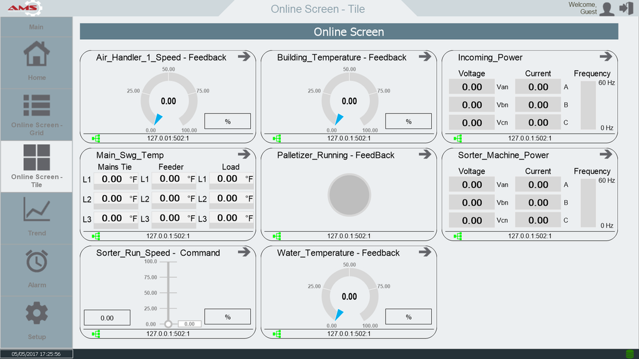Click the Main sidebar header
The width and height of the screenshot is (639, 359).
click(x=36, y=27)
